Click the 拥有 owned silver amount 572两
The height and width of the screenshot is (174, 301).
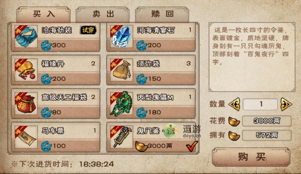(267, 135)
